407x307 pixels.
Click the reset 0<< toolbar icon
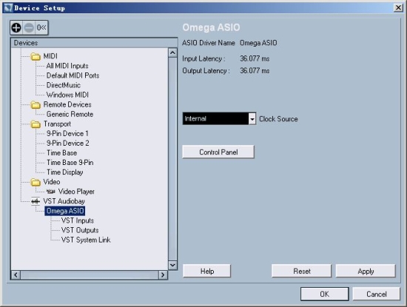(x=41, y=27)
